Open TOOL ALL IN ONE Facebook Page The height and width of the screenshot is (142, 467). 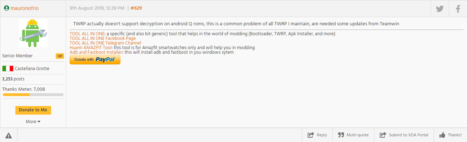point(103,38)
